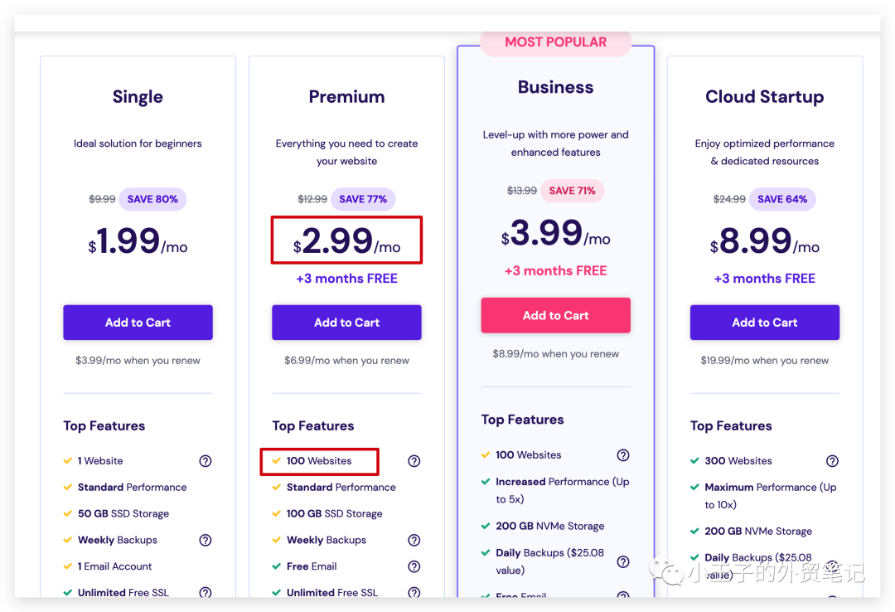Click help icon beside Business 100 Websites
895x612 pixels.
(x=623, y=455)
